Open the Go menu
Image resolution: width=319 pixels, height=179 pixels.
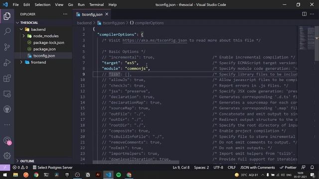(x=70, y=4)
